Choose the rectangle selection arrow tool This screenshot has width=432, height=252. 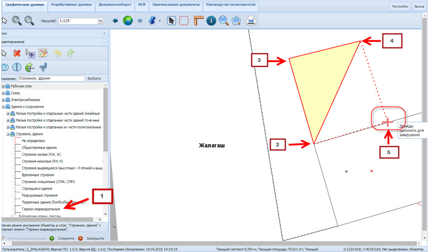point(172,20)
